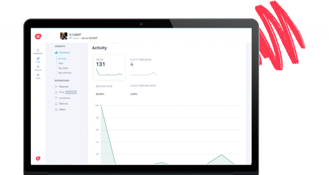Click the Click-through Rate 3.05% metric
The width and height of the screenshot is (329, 175).
[x=143, y=90]
